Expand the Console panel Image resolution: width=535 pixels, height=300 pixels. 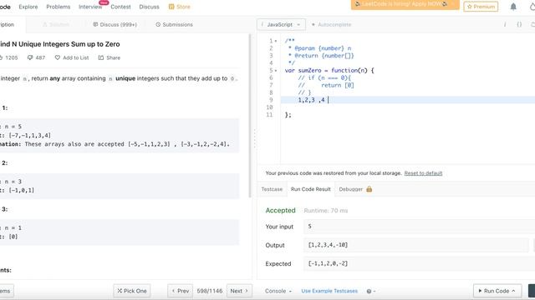[x=278, y=291]
